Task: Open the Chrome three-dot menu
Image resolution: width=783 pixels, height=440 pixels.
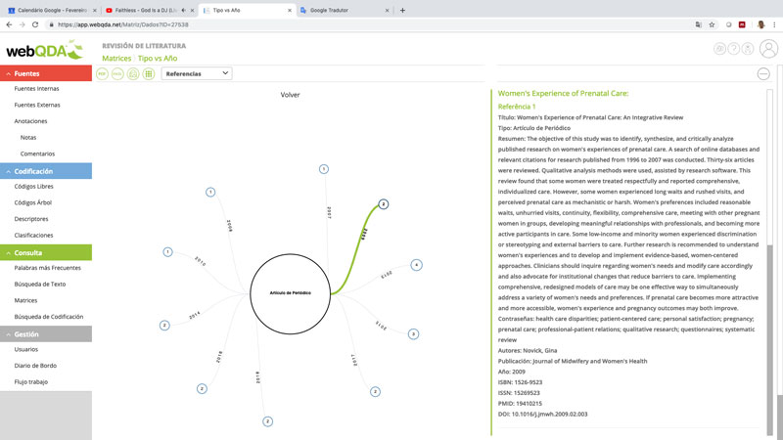Action: pyautogui.click(x=774, y=24)
